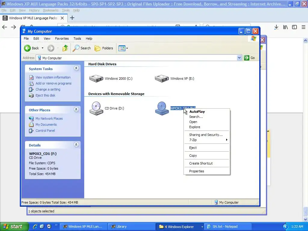
Task: Show more quick launch items chevron
Action: point(56,225)
